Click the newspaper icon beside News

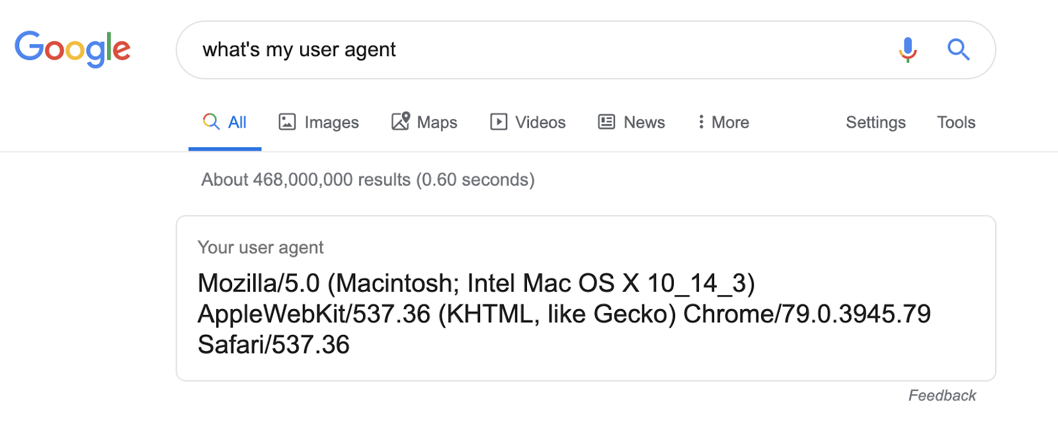tap(606, 122)
